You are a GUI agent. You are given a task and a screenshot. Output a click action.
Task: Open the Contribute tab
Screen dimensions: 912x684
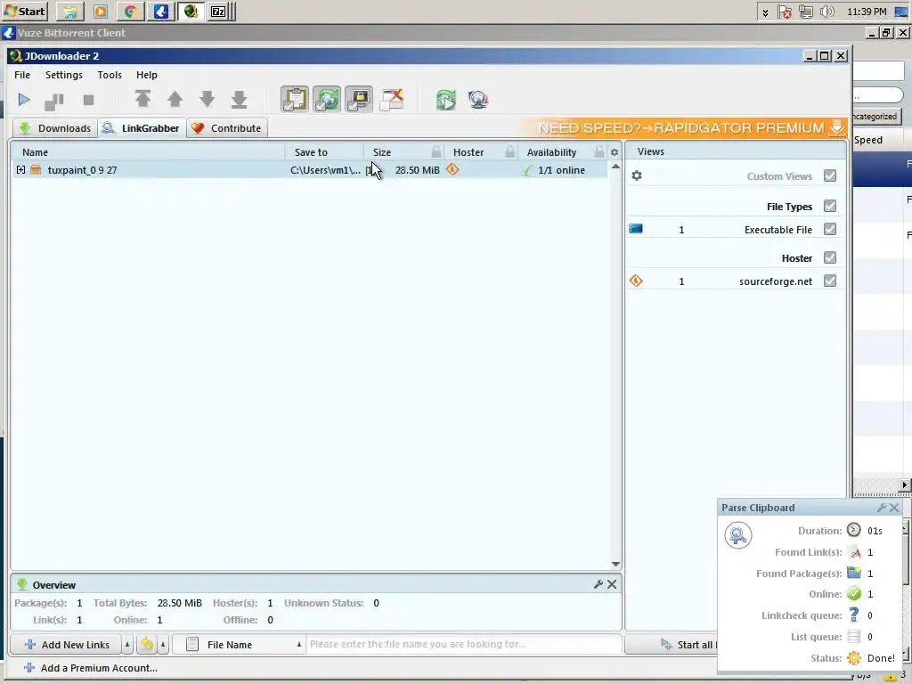tap(227, 128)
